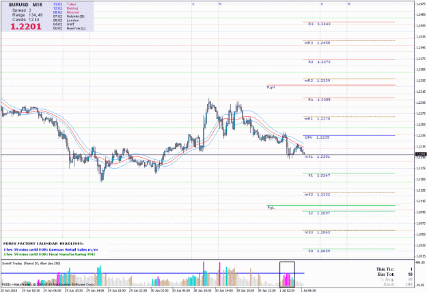Open the Final Manufacturing PMI headline
Image resolution: width=427 pixels, height=293 pixels.
49,254
